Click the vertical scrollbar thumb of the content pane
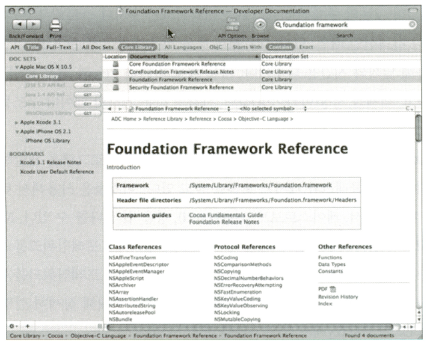The width and height of the screenshot is (427, 344). click(x=418, y=128)
